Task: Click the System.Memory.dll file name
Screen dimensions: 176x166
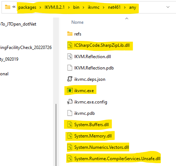Action: [93, 136]
